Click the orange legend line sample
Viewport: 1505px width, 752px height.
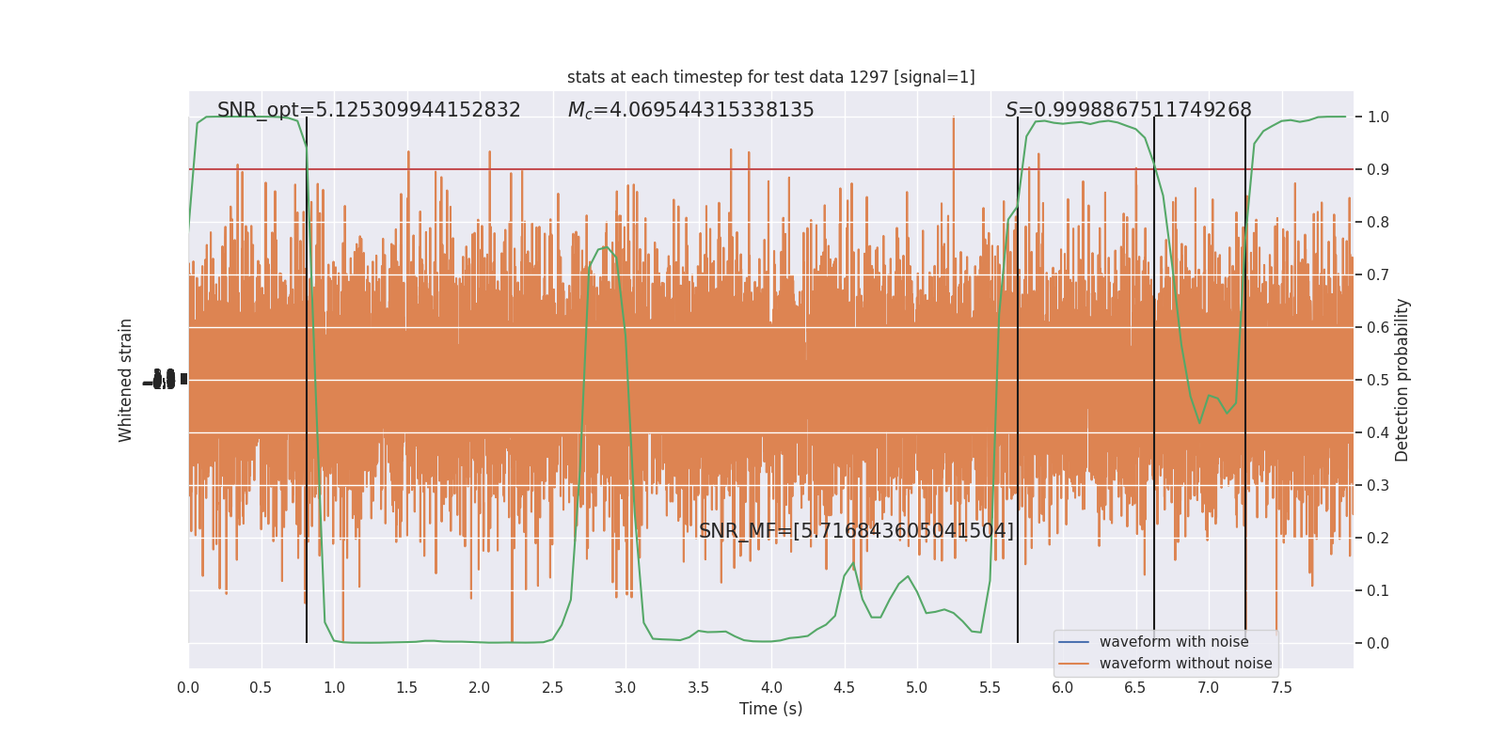pos(1073,664)
